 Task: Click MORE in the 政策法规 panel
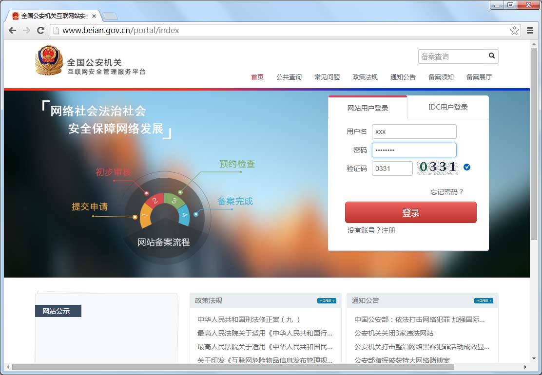(327, 301)
